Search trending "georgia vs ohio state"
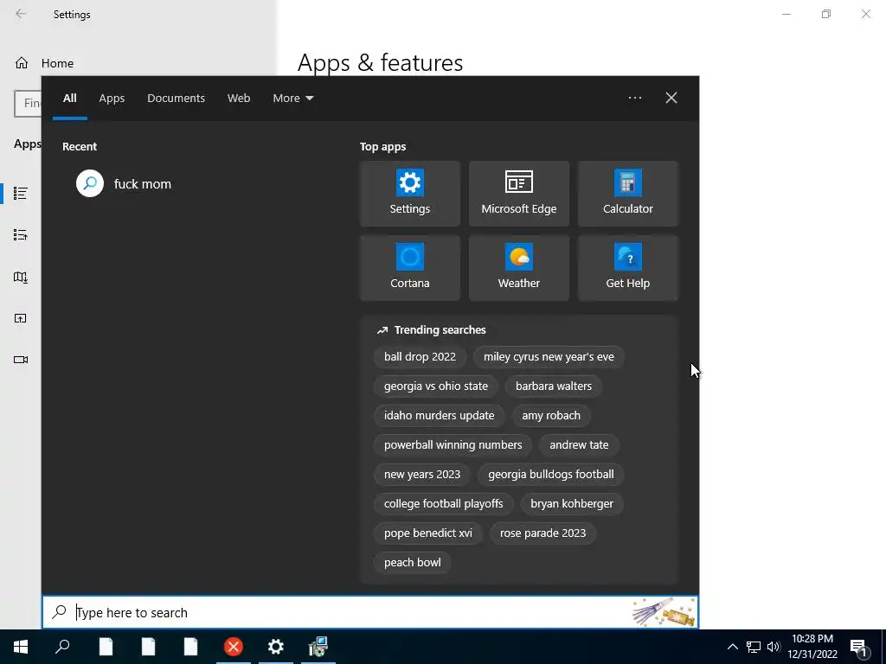Viewport: 886px width, 664px height. [x=436, y=386]
